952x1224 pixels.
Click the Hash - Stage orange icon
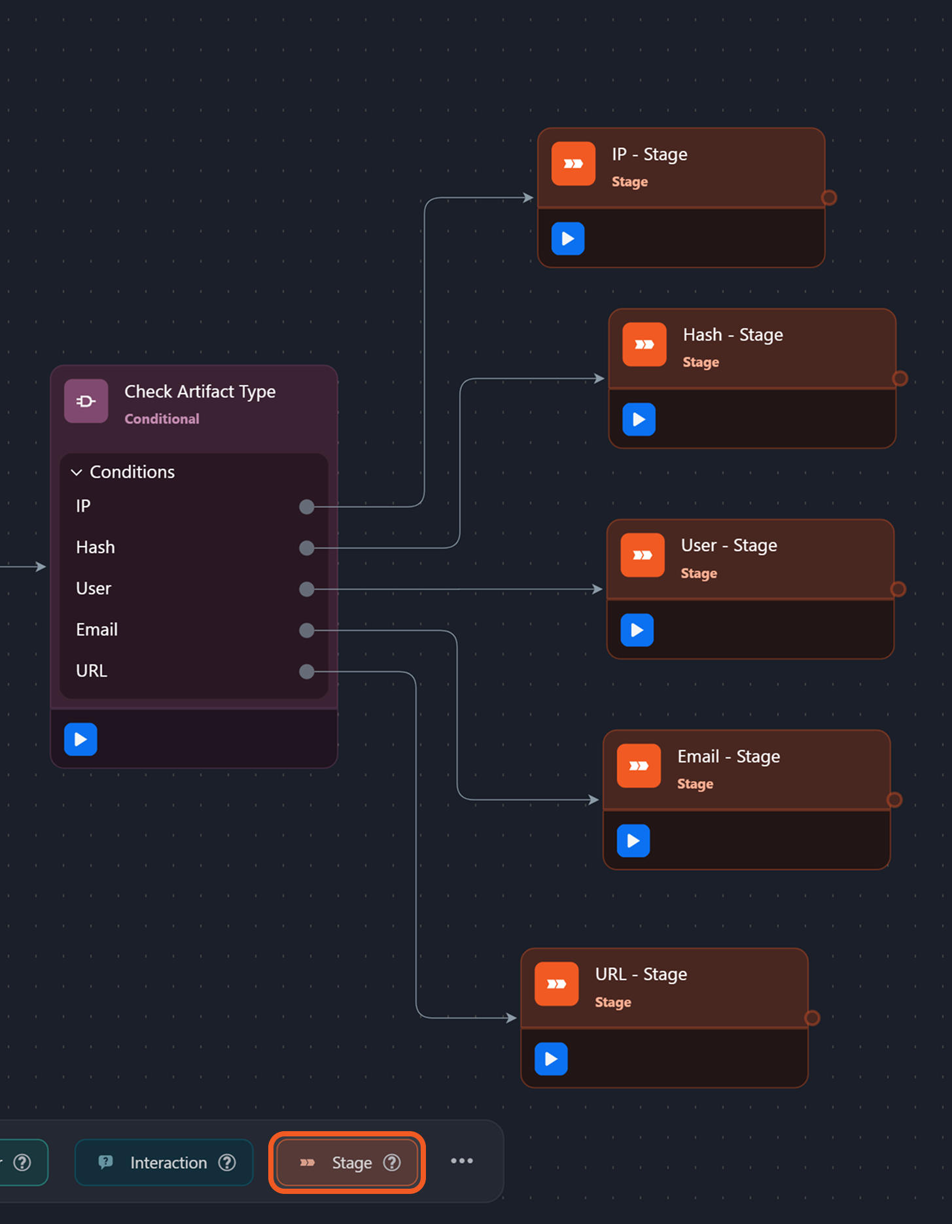coord(644,345)
